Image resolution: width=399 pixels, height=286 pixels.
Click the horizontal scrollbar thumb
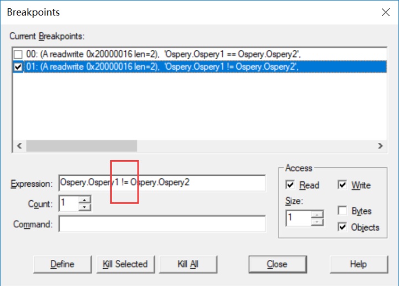tap(81, 146)
